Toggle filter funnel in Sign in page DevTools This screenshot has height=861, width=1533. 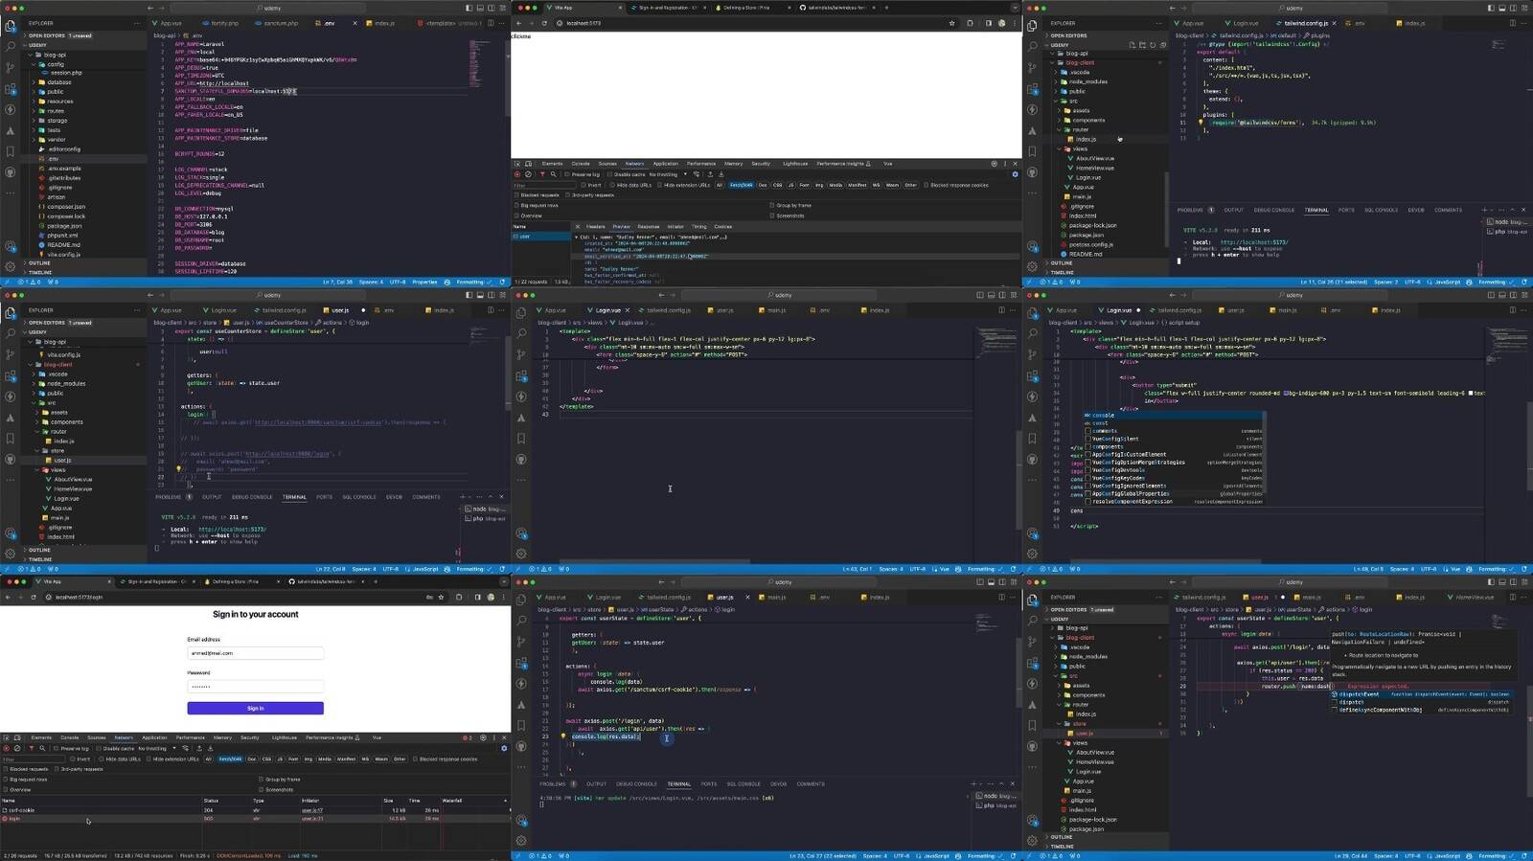click(32, 748)
